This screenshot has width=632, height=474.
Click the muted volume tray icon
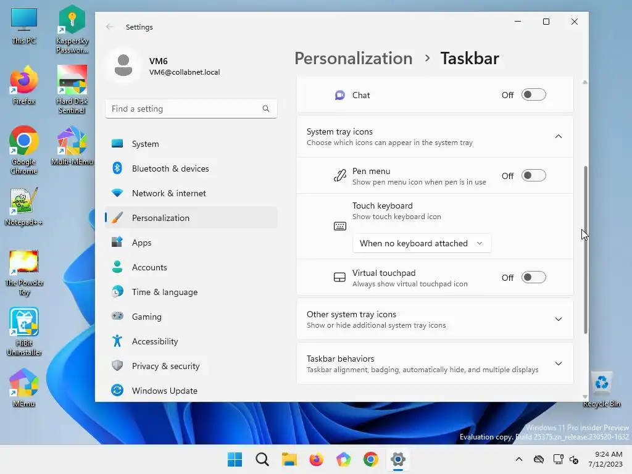pos(574,459)
